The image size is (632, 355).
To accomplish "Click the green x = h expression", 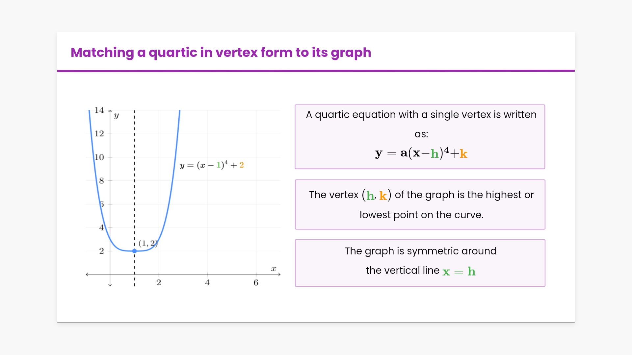I will (459, 272).
